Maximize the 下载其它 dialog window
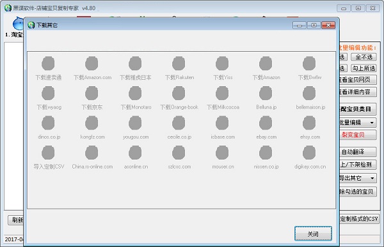 click(314, 25)
